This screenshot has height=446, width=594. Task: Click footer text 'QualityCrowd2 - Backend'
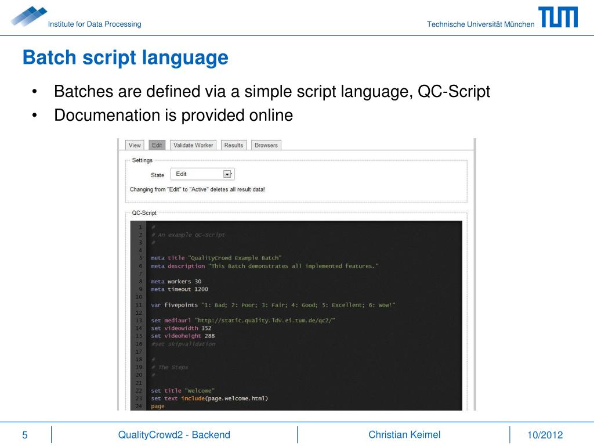coord(174,434)
